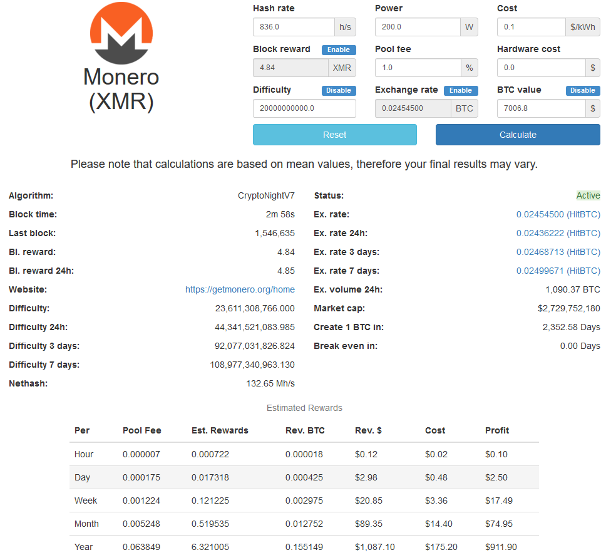Focus the electricity Cost input
This screenshot has width=606, height=555.
pyautogui.click(x=532, y=27)
